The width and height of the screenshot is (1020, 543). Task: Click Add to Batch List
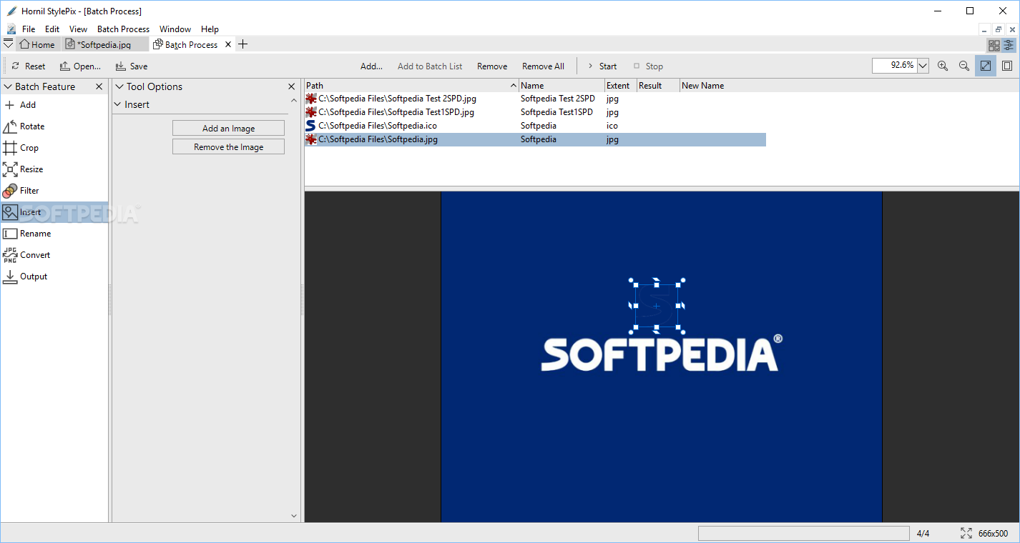(x=430, y=66)
